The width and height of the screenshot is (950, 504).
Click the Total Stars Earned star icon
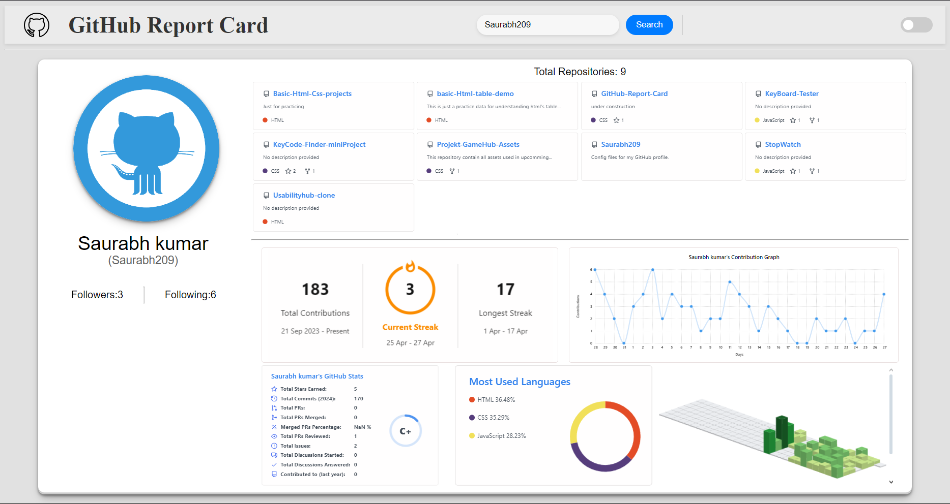coord(274,389)
